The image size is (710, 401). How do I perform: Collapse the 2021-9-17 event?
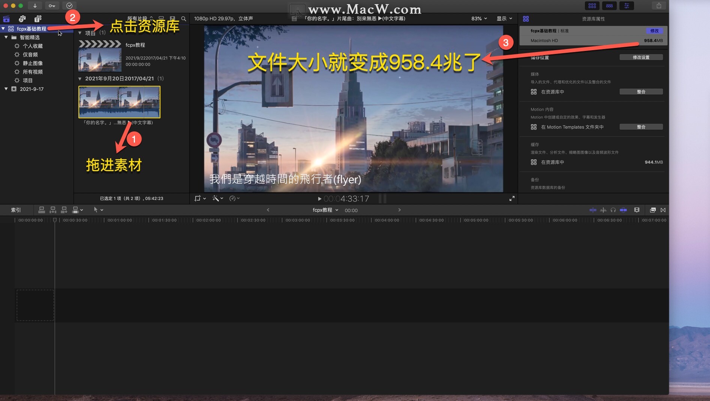[x=6, y=89]
